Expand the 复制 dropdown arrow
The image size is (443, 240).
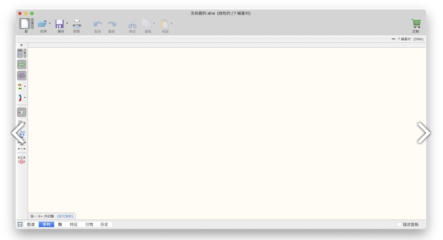pos(154,23)
